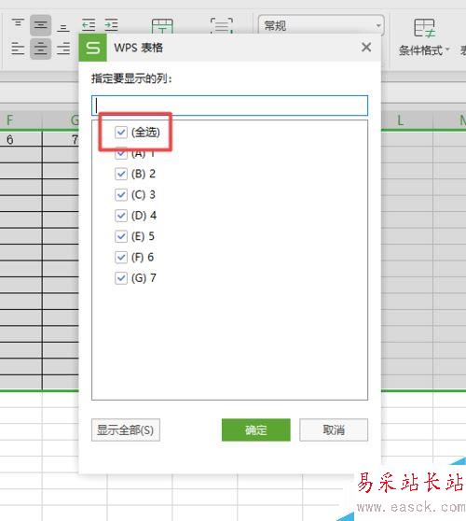466x521 pixels.
Task: Toggle the (E) 5 checkbox
Action: pyautogui.click(x=121, y=236)
